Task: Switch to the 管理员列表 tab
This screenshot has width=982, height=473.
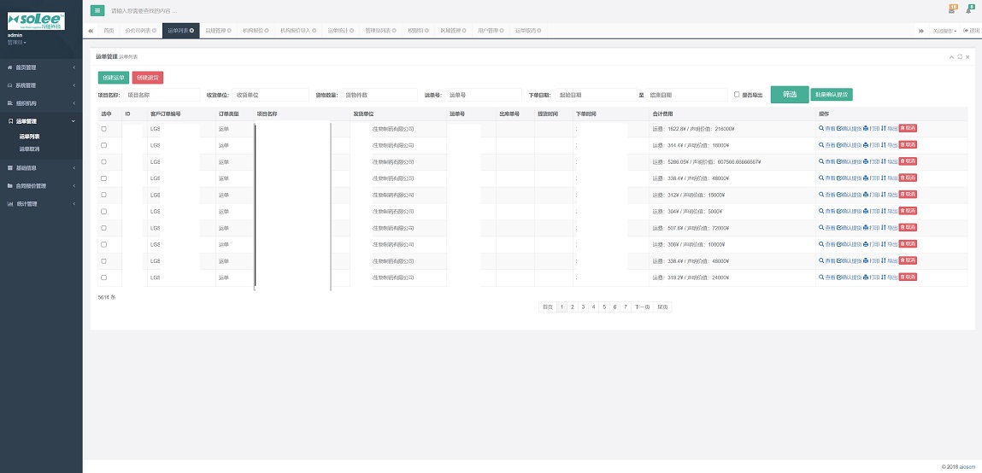Action: pyautogui.click(x=380, y=31)
